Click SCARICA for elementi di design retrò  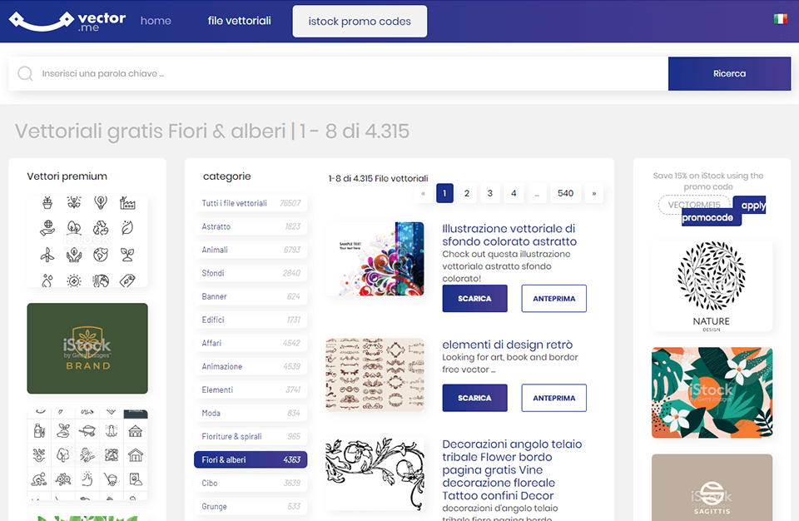(474, 398)
